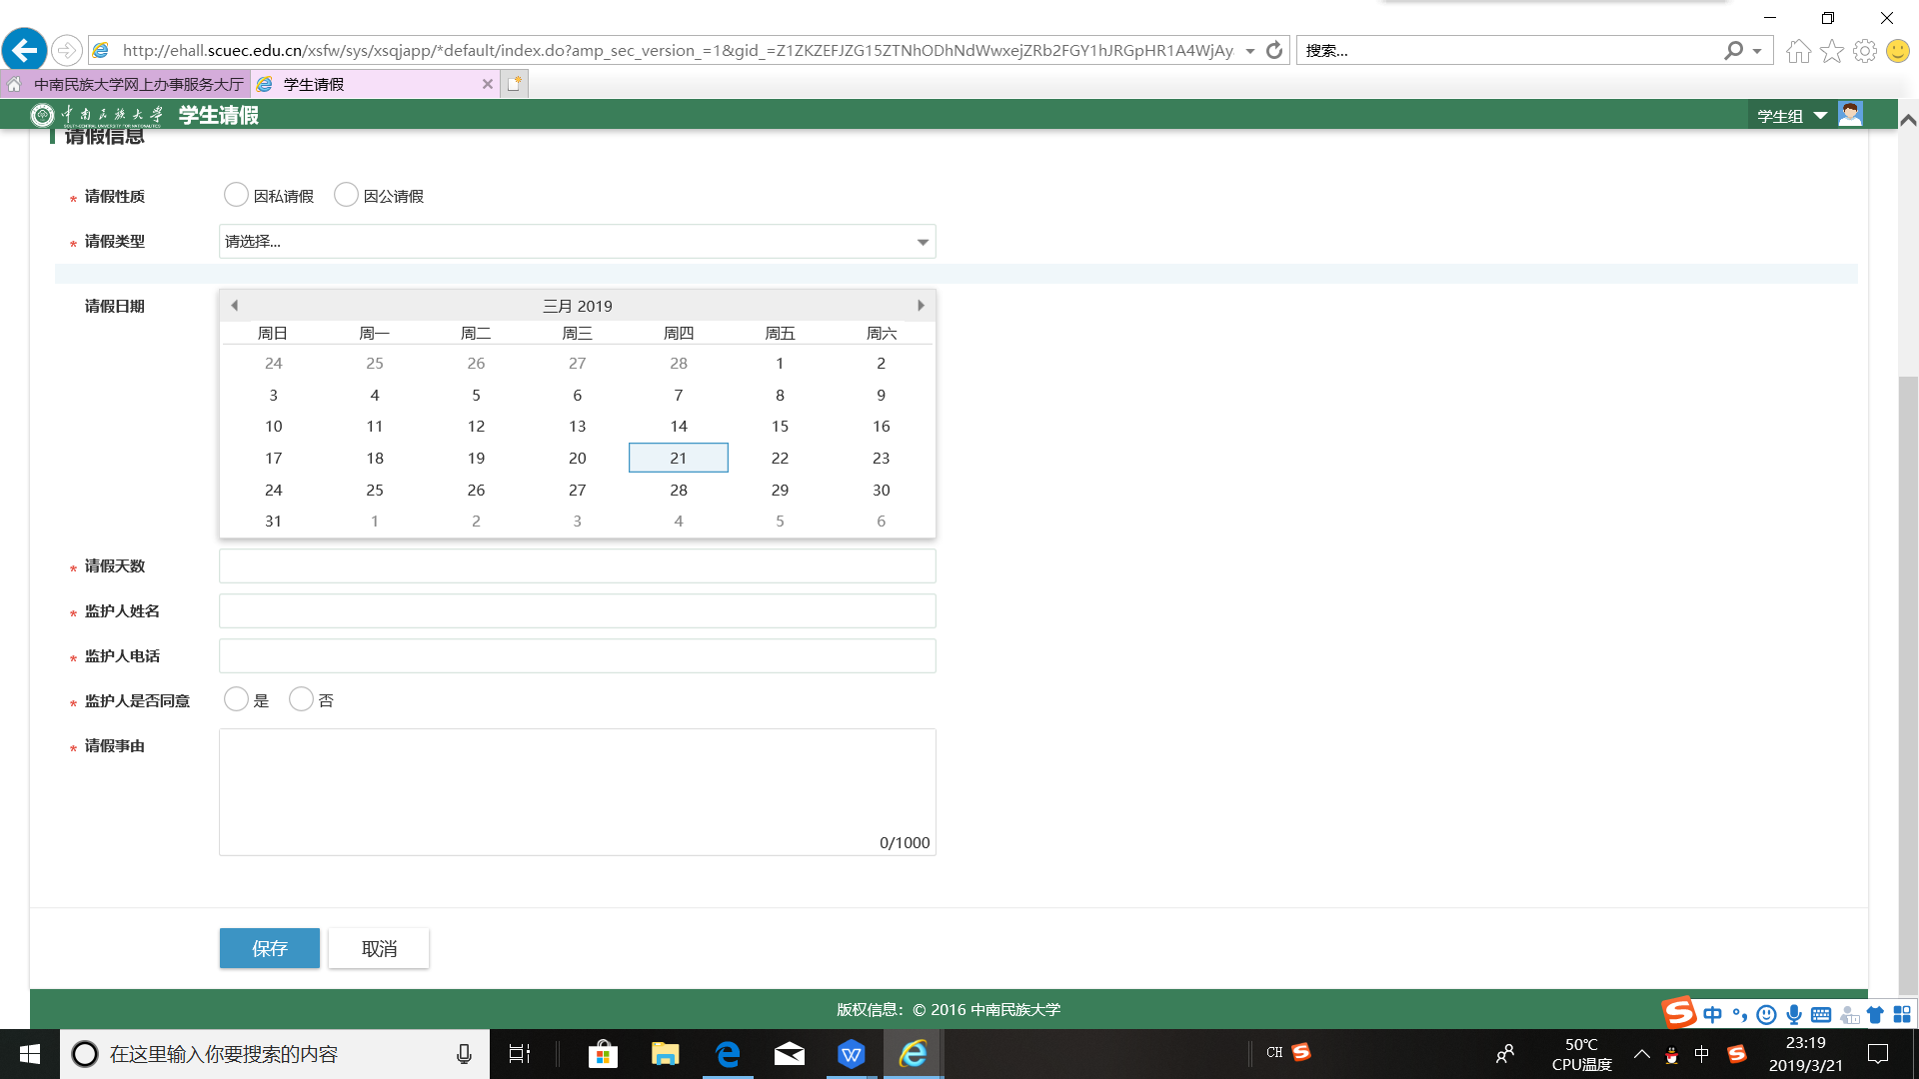Viewport: 1919px width, 1079px height.
Task: Open Task View on taskbar
Action: 520,1054
